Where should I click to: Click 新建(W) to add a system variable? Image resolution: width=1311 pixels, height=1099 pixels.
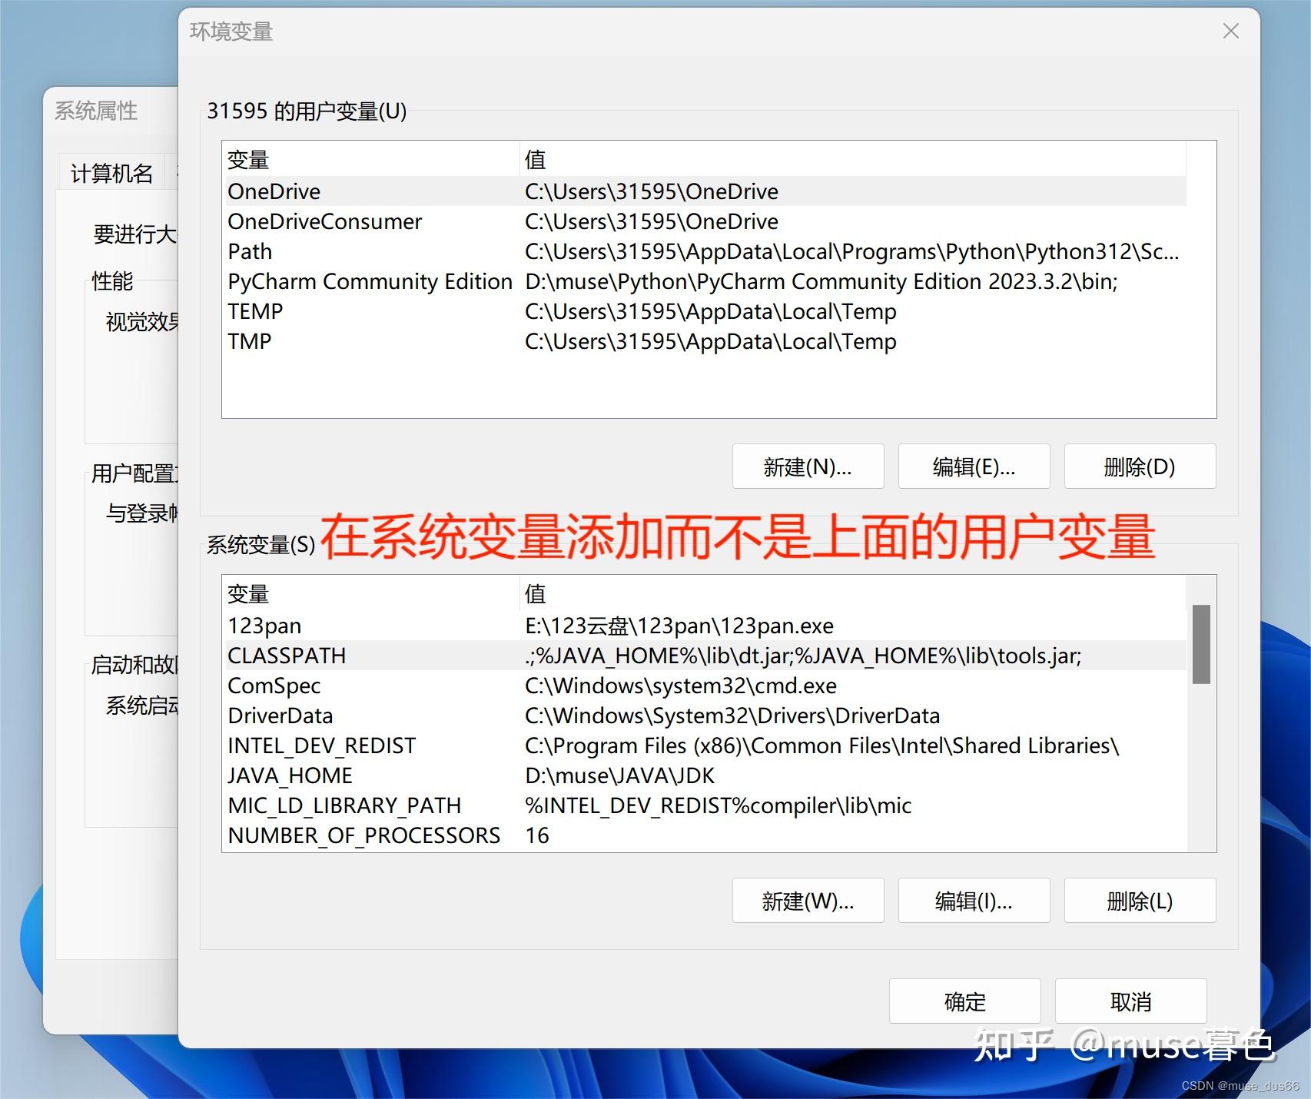(808, 900)
